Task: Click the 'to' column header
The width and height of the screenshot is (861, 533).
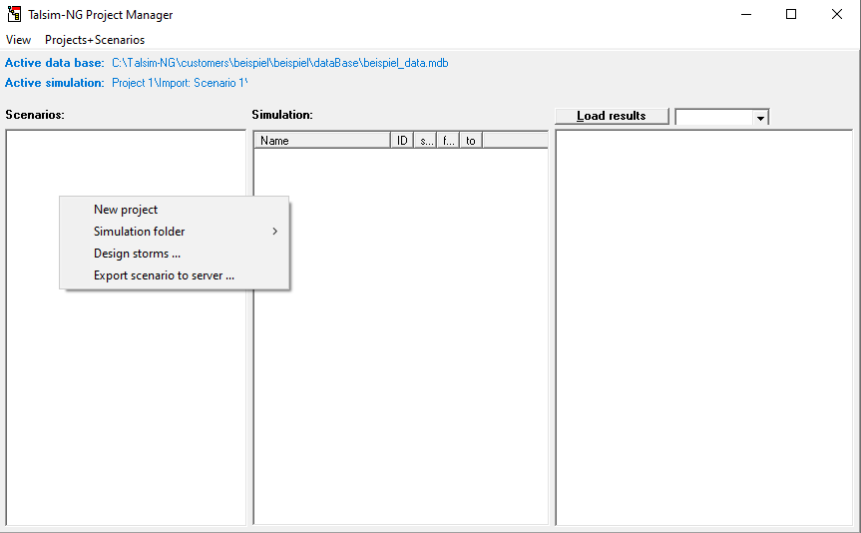Action: [x=471, y=141]
